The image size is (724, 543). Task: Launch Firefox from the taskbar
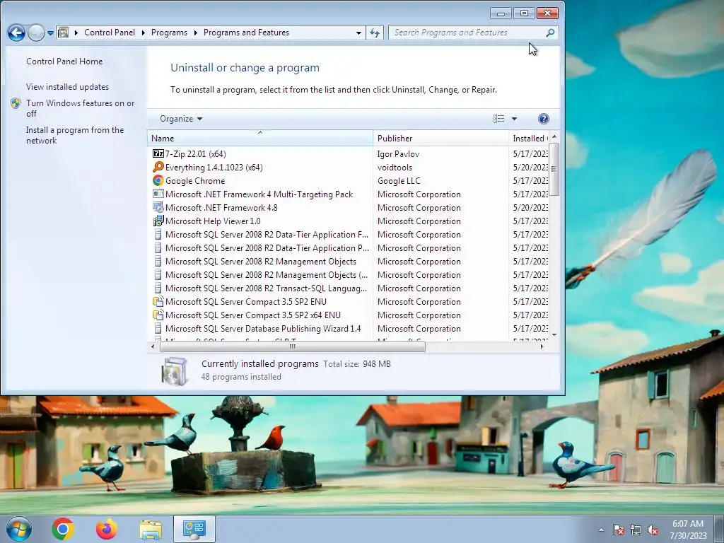[x=107, y=529]
